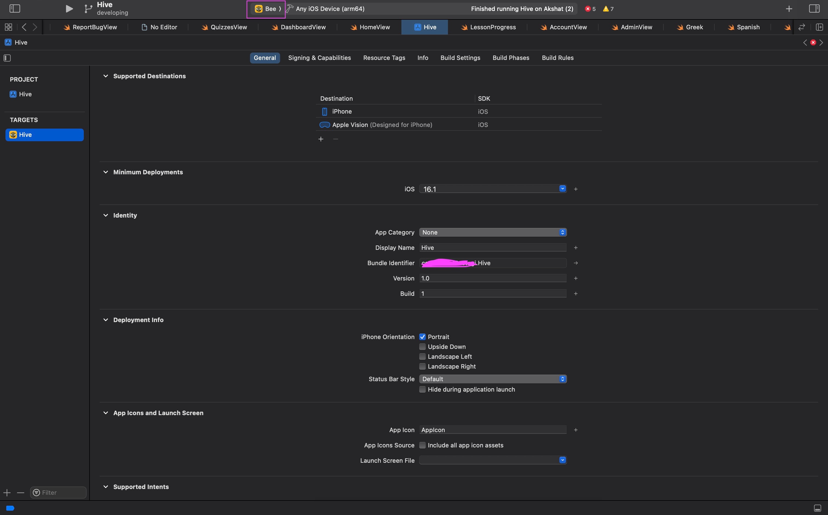Click plus beside Build field
828x515 pixels.
(x=576, y=294)
